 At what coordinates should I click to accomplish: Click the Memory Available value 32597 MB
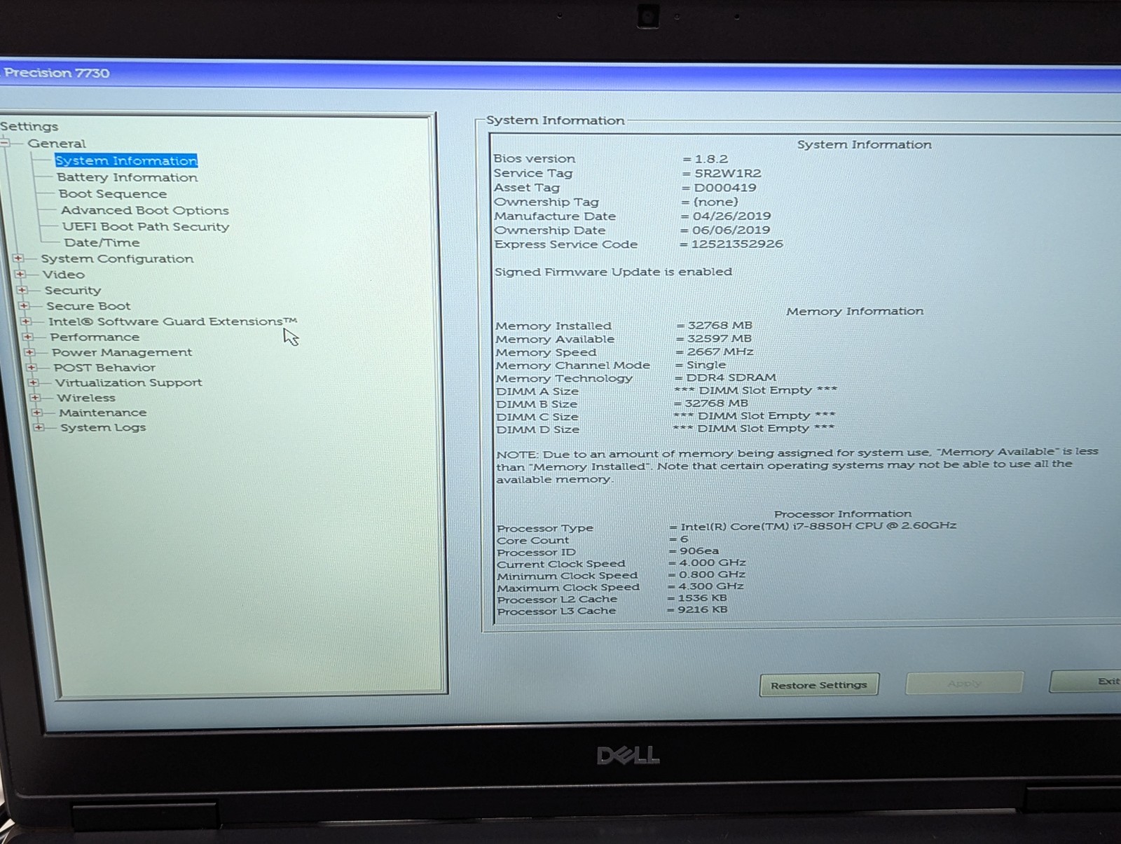[x=719, y=339]
